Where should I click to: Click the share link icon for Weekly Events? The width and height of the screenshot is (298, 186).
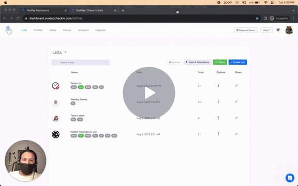coord(236,102)
